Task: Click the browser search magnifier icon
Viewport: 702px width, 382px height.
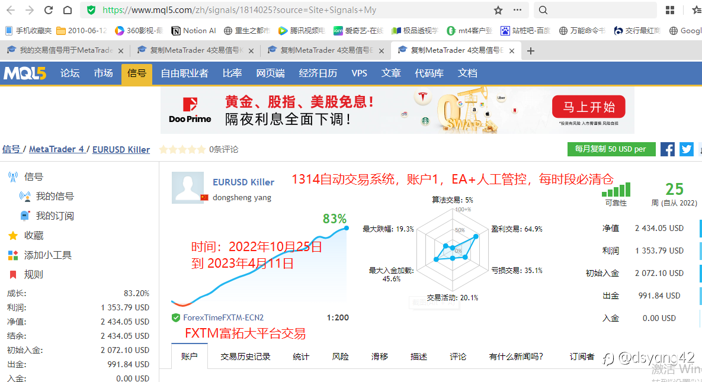Action: pos(543,10)
